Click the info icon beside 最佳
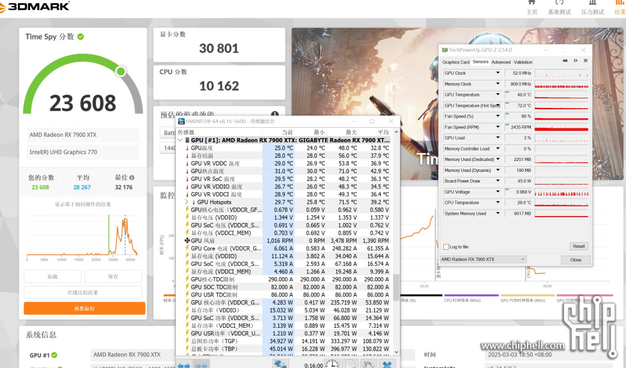This screenshot has width=626, height=368. click(x=132, y=178)
